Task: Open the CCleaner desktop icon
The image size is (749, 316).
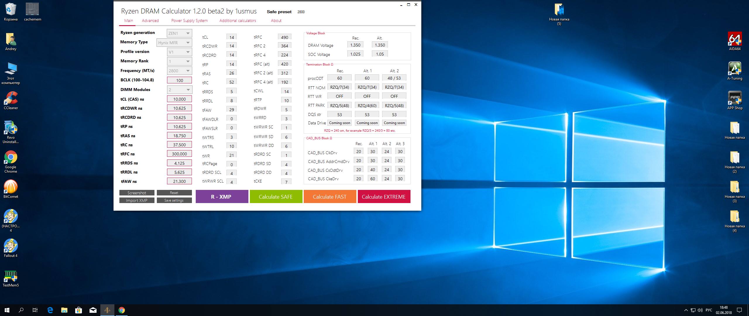Action: (x=11, y=98)
